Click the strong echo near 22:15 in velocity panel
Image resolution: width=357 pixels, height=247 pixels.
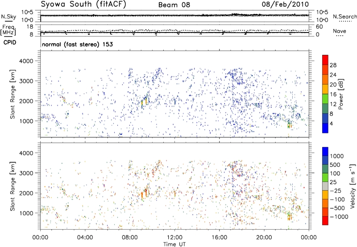coord(289,217)
